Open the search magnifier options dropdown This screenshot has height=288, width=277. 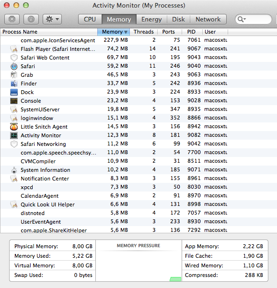(x=242, y=19)
